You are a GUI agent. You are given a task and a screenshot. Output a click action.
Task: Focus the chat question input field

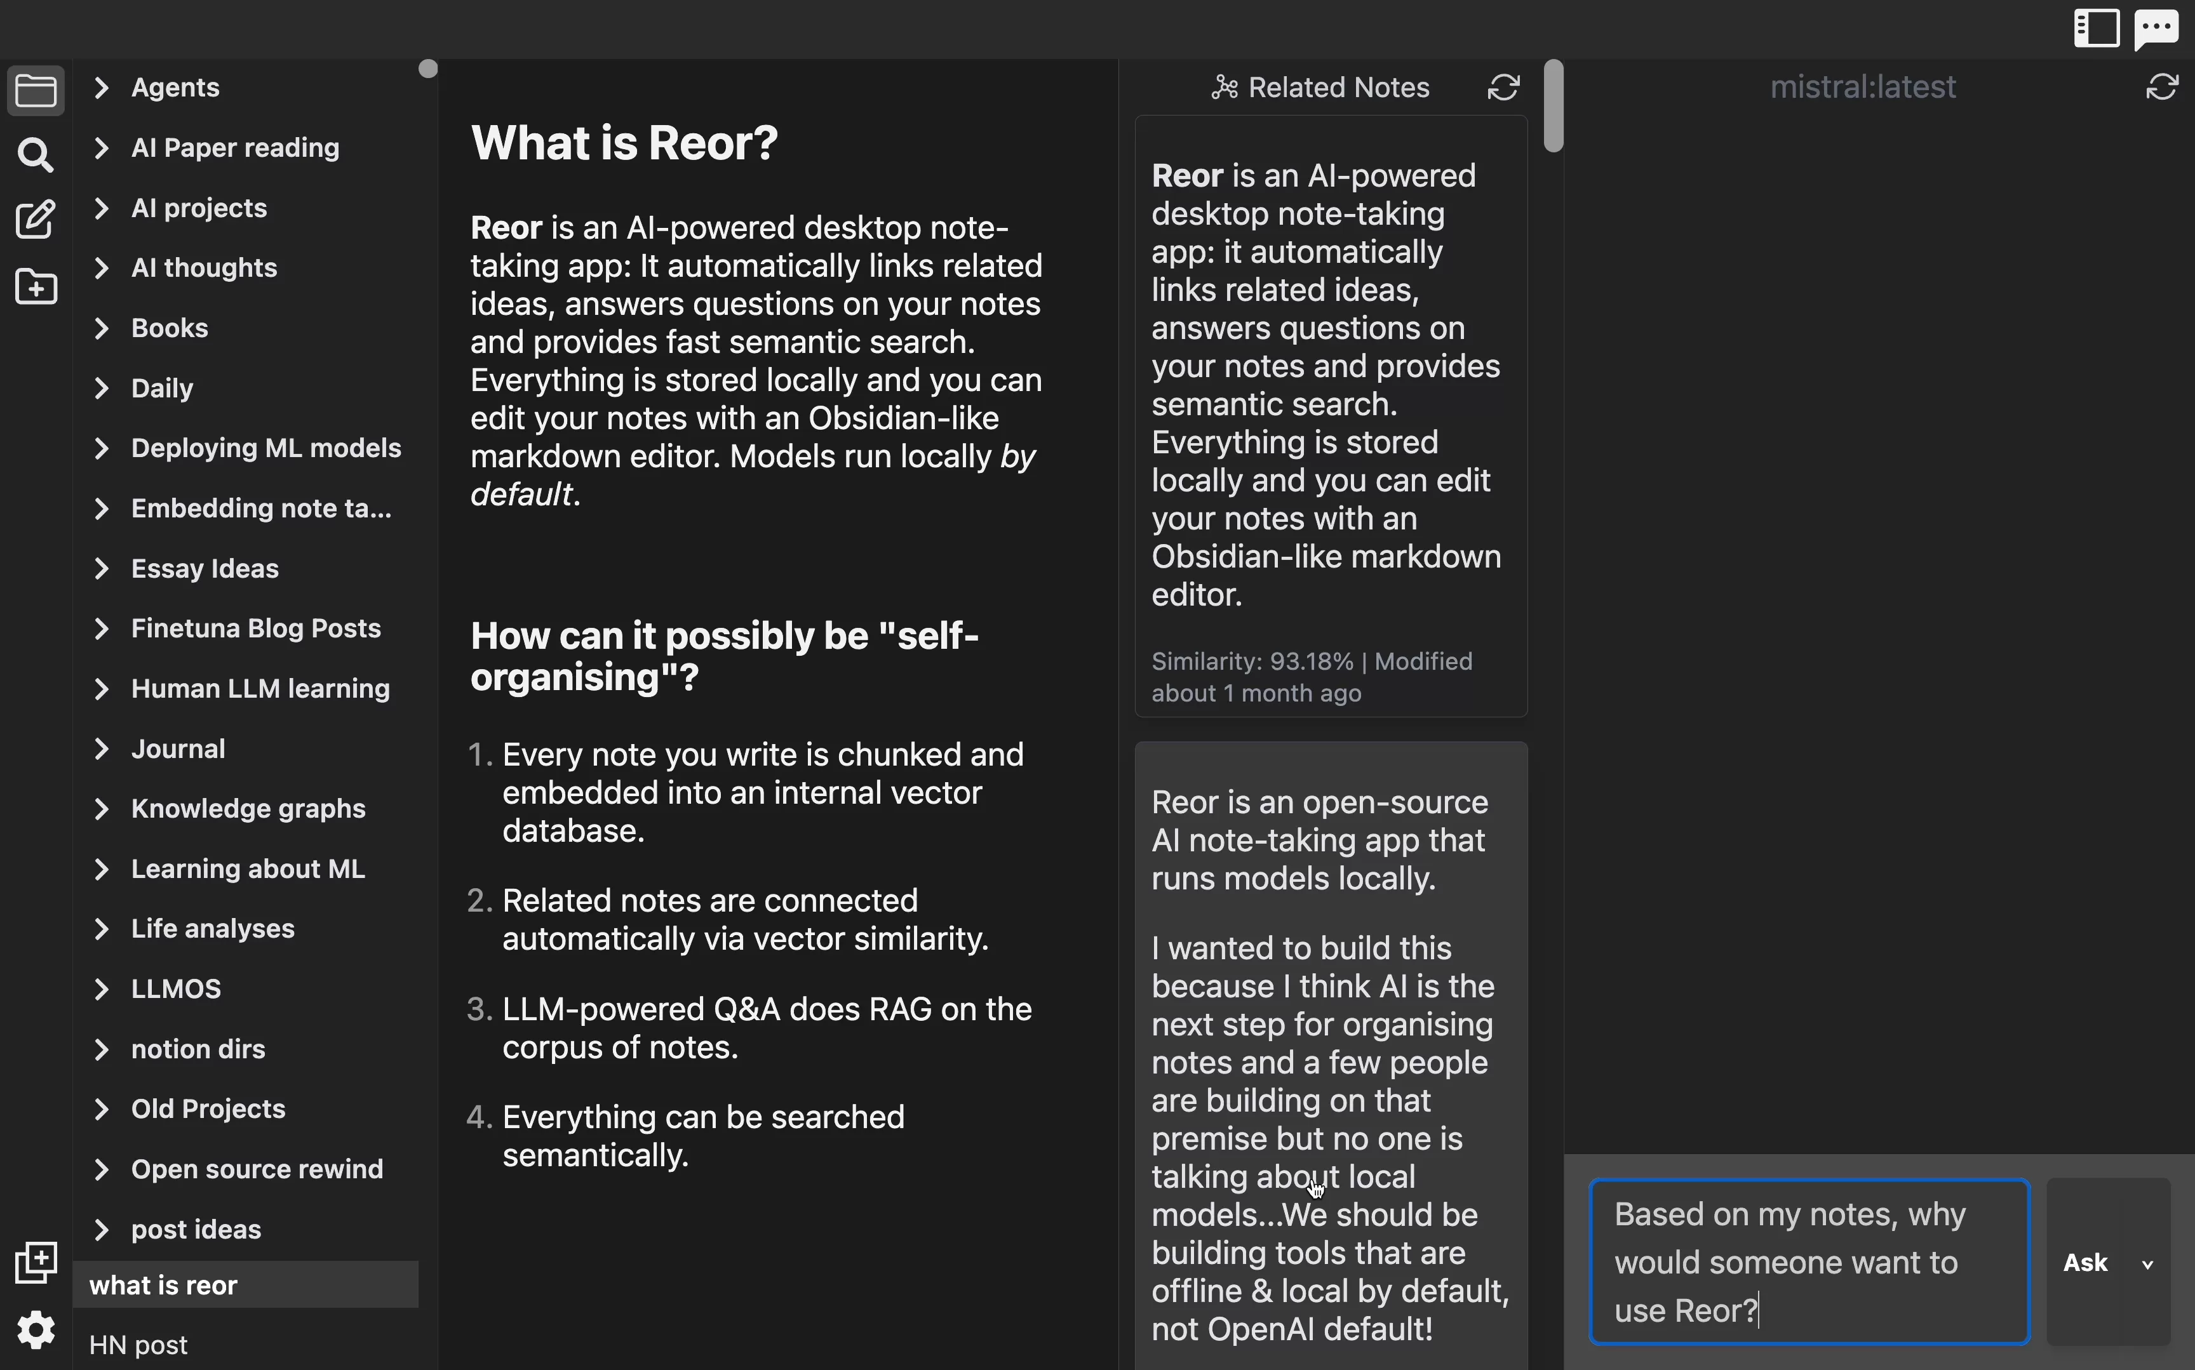tap(1810, 1262)
